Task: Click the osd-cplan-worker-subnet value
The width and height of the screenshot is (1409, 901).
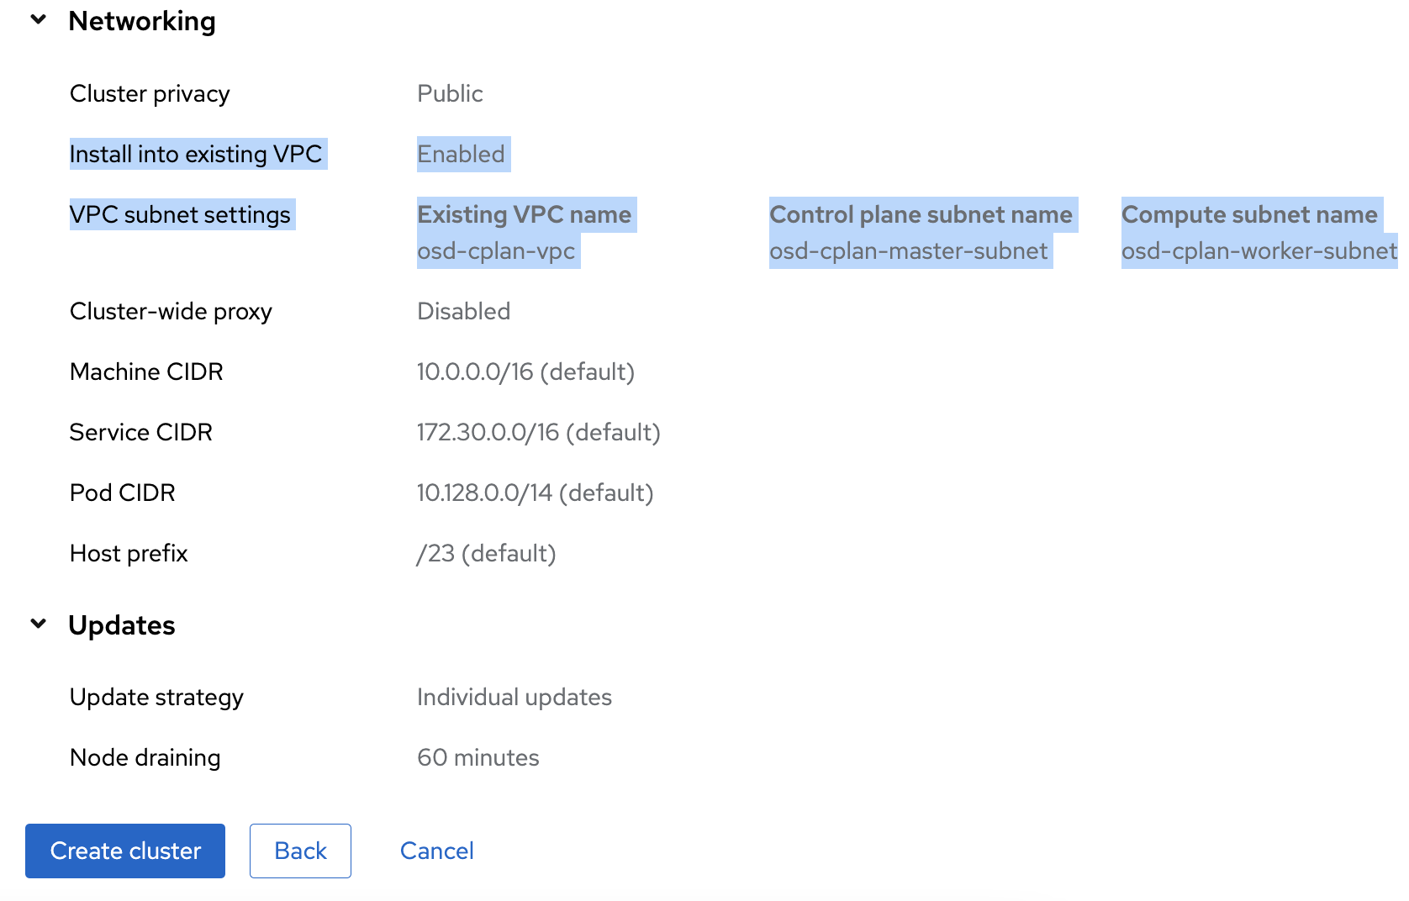Action: click(1259, 251)
